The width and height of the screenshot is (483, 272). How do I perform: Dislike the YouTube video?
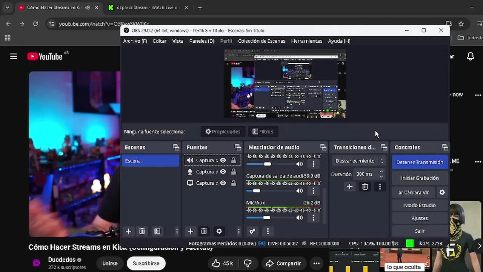(x=248, y=263)
